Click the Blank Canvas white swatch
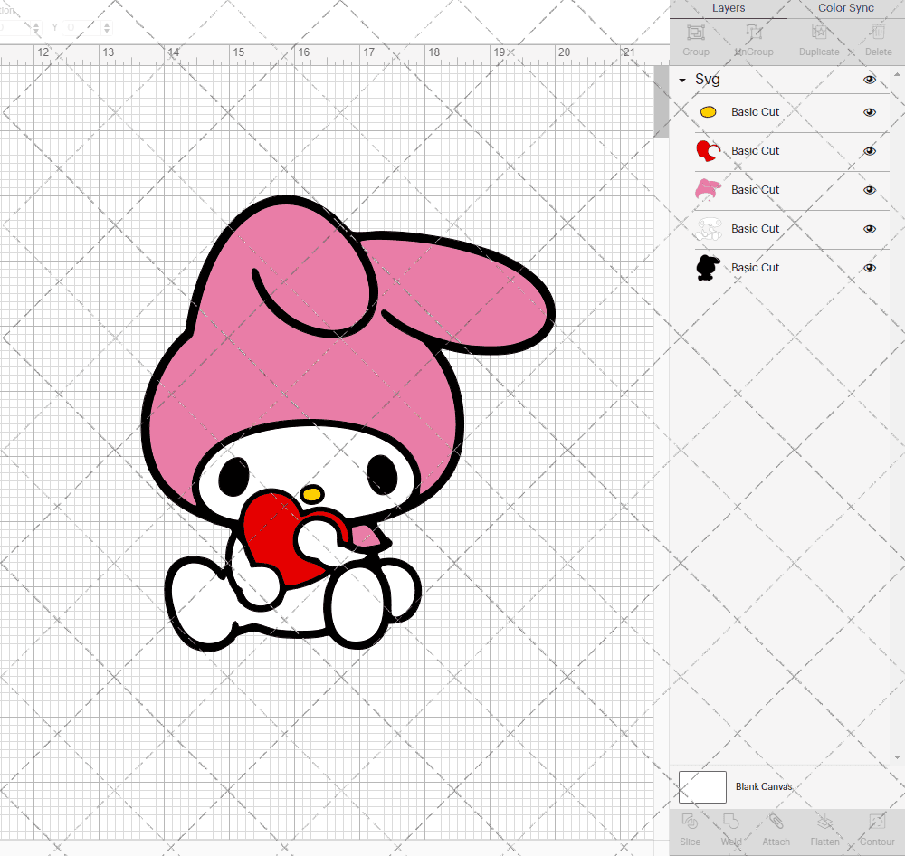 [702, 786]
